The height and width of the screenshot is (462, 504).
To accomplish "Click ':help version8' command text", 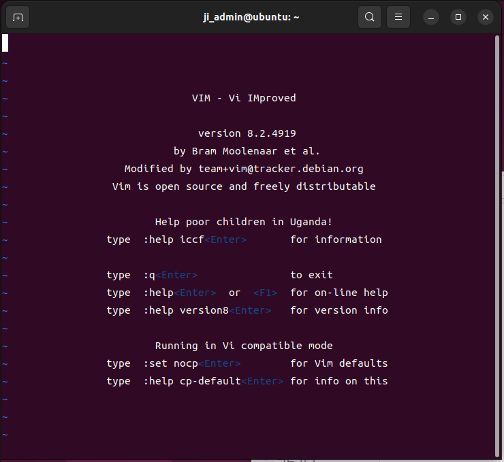I will 186,310.
